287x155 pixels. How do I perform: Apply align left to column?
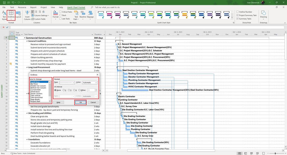pyautogui.click(x=33, y=12)
